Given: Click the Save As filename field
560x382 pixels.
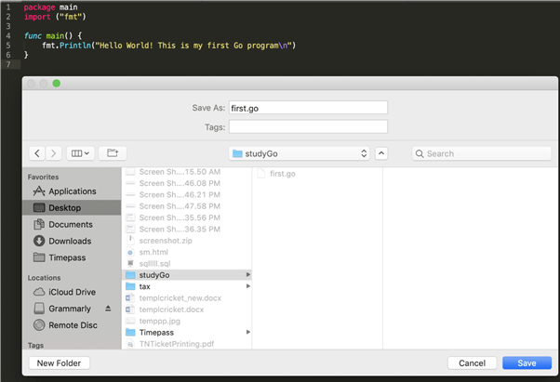Looking at the screenshot, I should pyautogui.click(x=307, y=108).
